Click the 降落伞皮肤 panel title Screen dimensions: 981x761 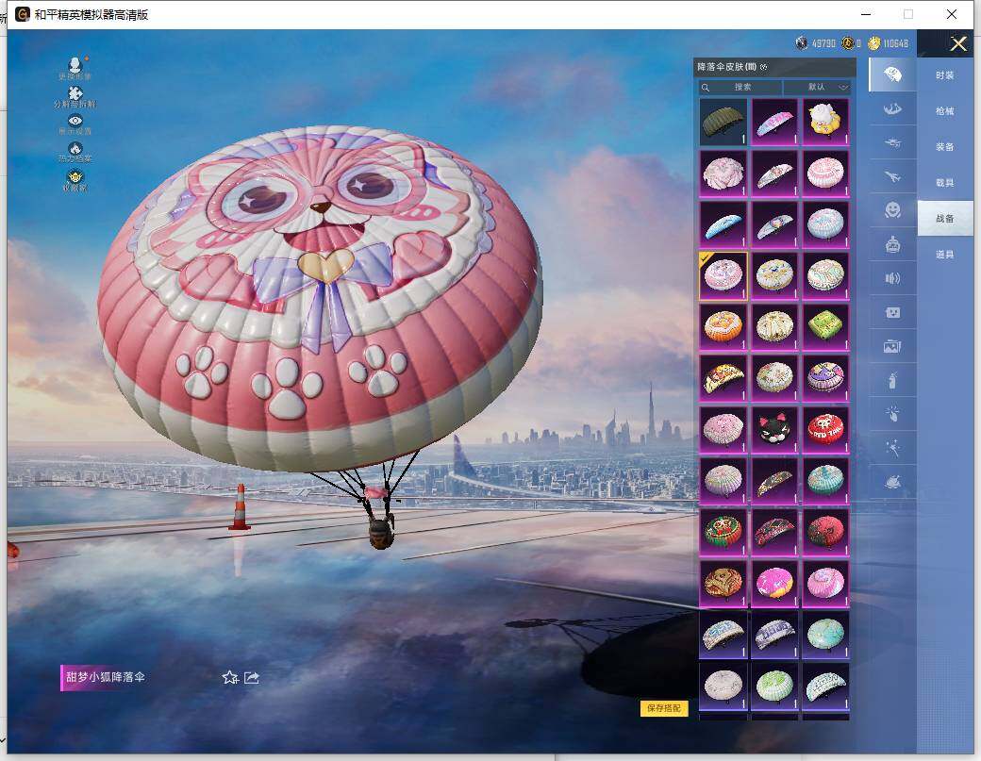[727, 67]
